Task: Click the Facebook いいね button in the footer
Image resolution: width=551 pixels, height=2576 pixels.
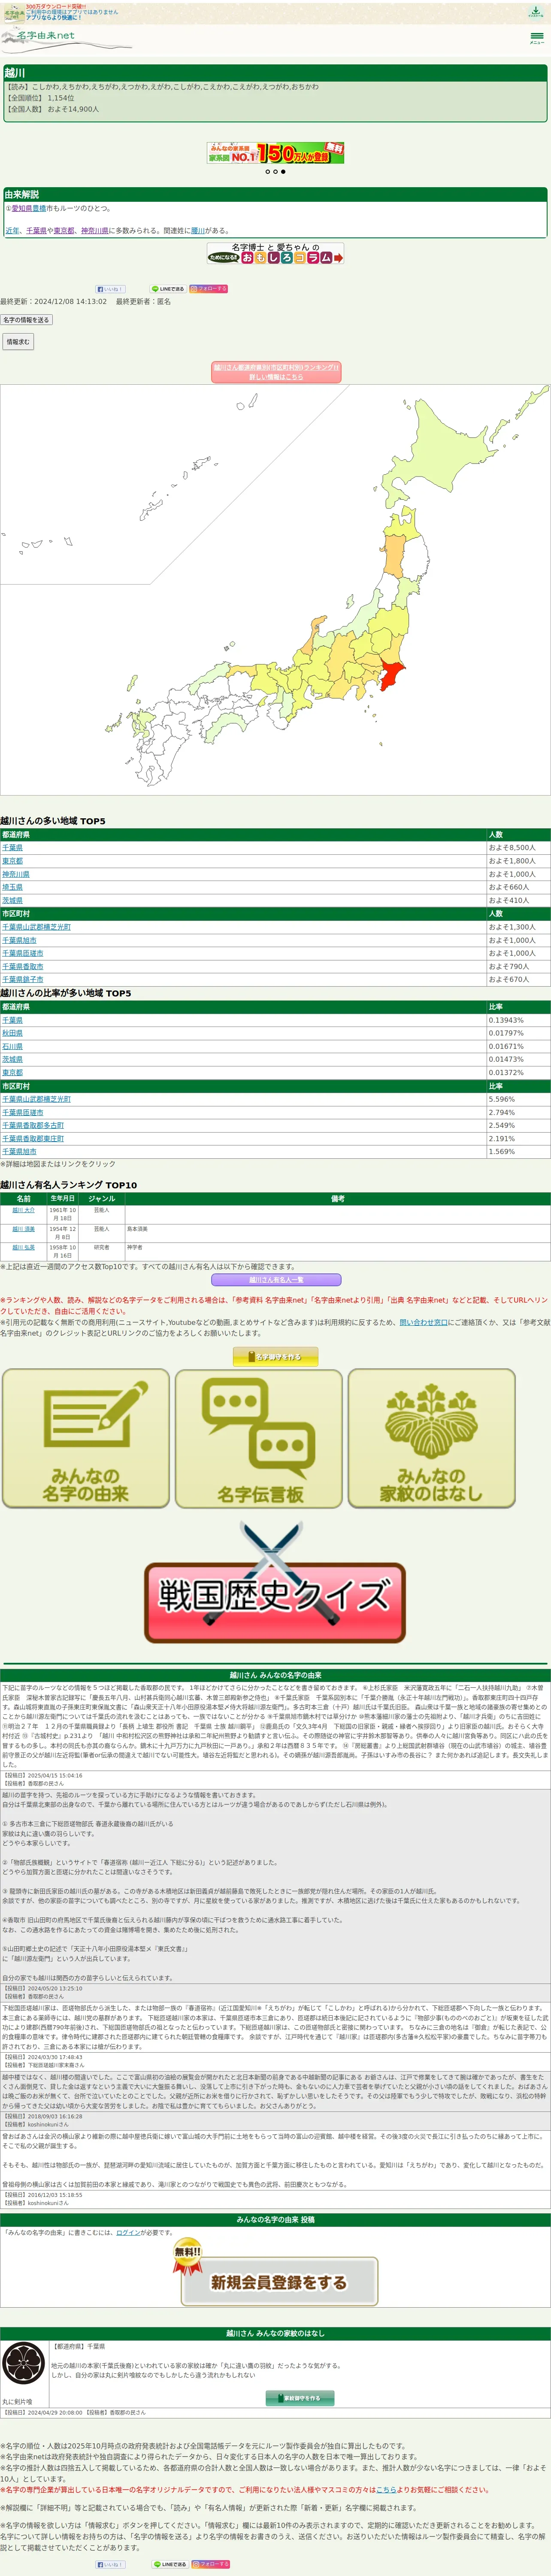Action: [110, 2564]
